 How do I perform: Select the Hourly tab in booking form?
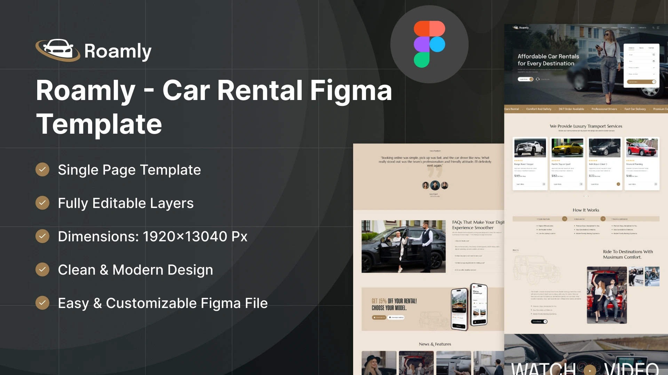(x=641, y=48)
